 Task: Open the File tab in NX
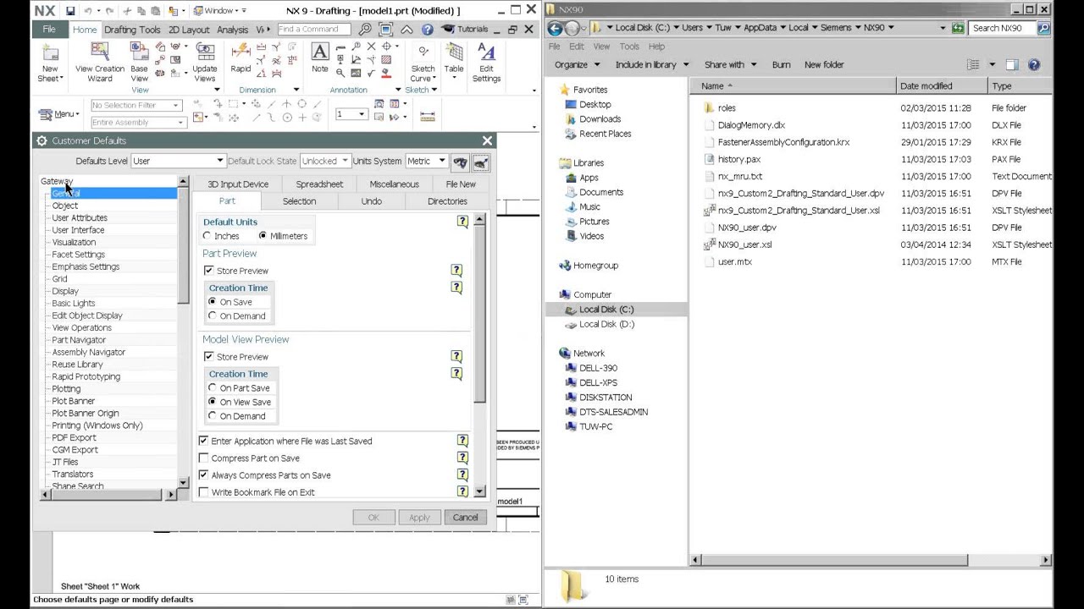coord(49,29)
